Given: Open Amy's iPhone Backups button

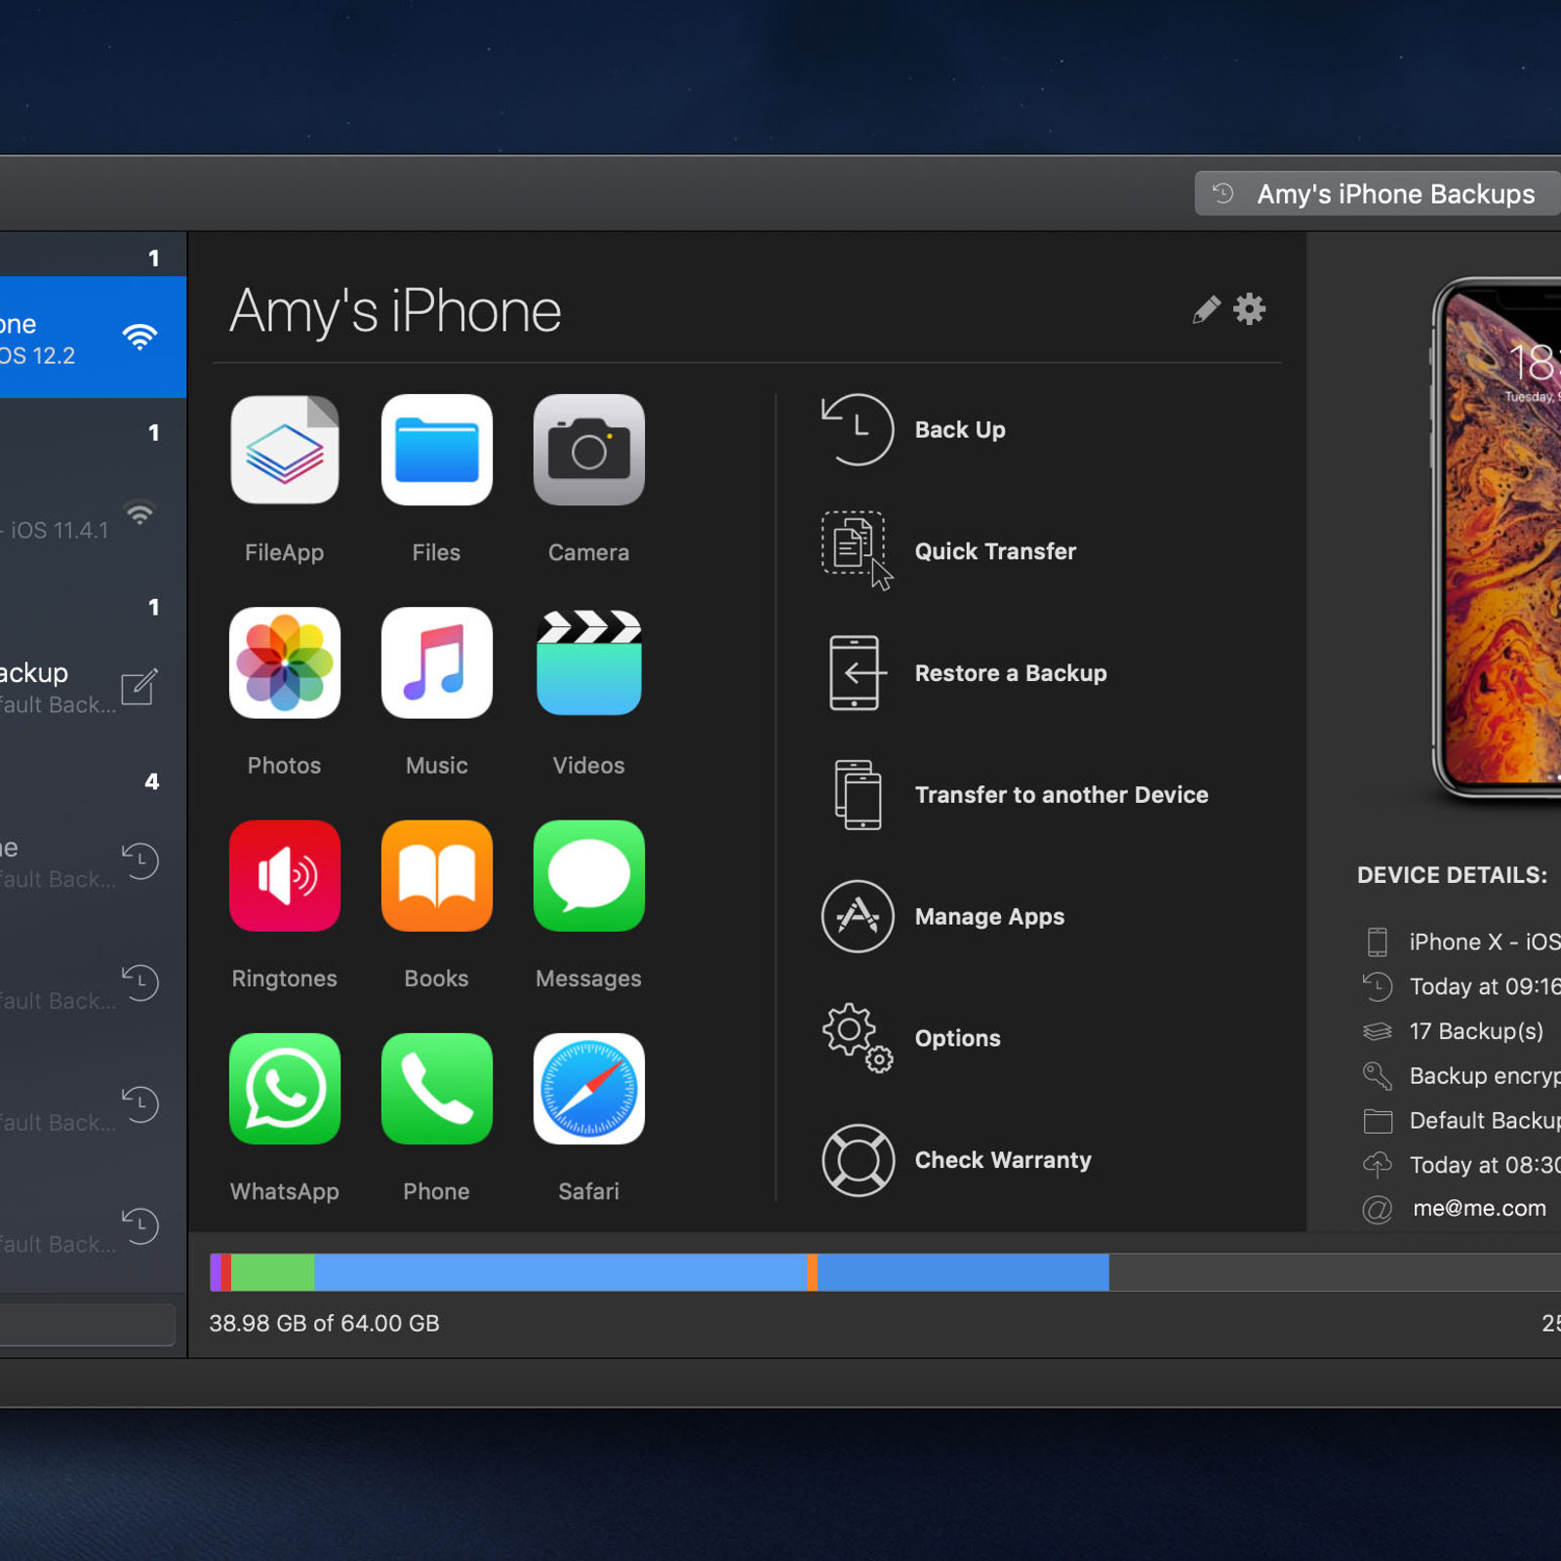Looking at the screenshot, I should pyautogui.click(x=1378, y=194).
